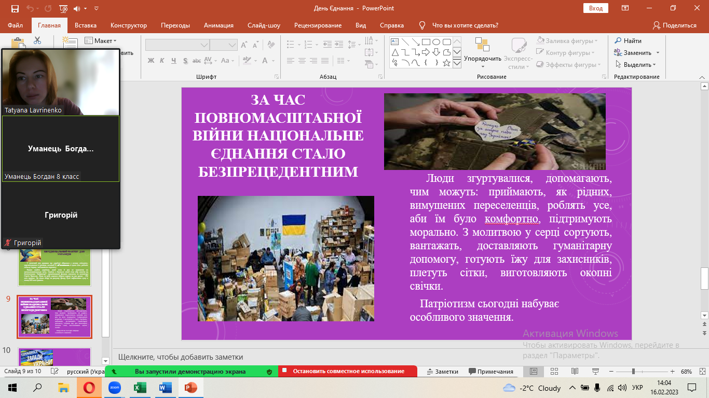Switch to Slide Sorter view in status bar
This screenshot has height=398, width=709.
tap(552, 372)
